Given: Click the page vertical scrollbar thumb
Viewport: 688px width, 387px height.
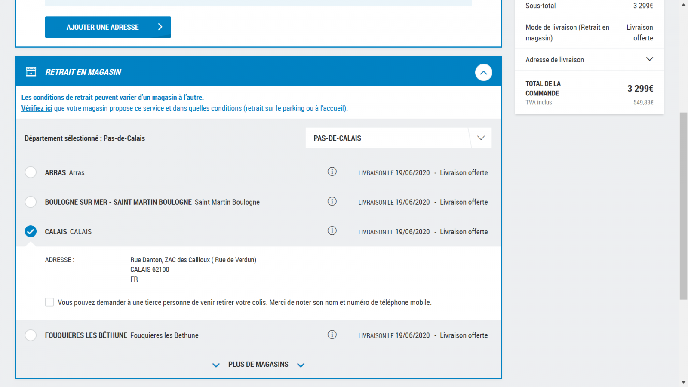Looking at the screenshot, I should tap(683, 206).
